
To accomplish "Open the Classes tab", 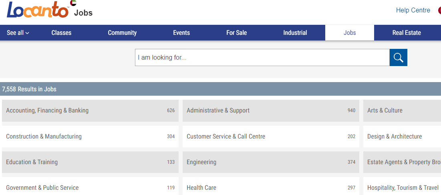I will pos(61,33).
